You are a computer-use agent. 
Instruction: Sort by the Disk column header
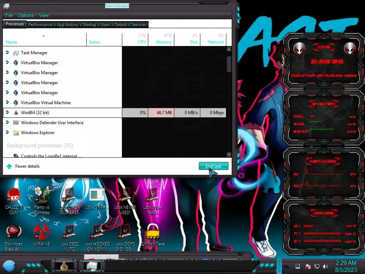click(x=187, y=40)
